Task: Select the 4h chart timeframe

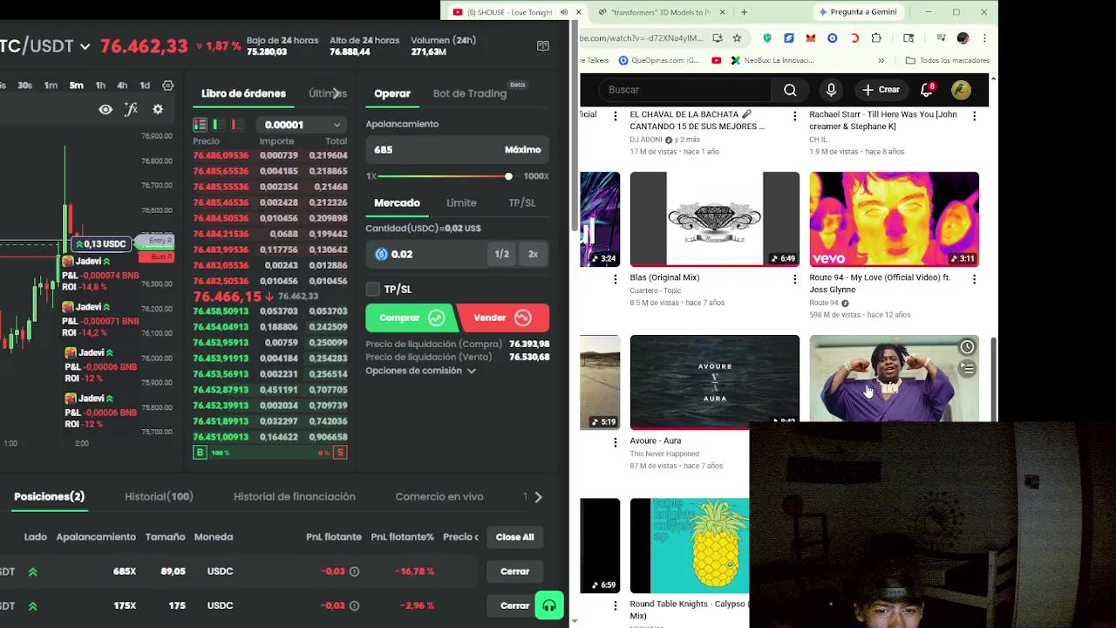Action: [x=122, y=85]
